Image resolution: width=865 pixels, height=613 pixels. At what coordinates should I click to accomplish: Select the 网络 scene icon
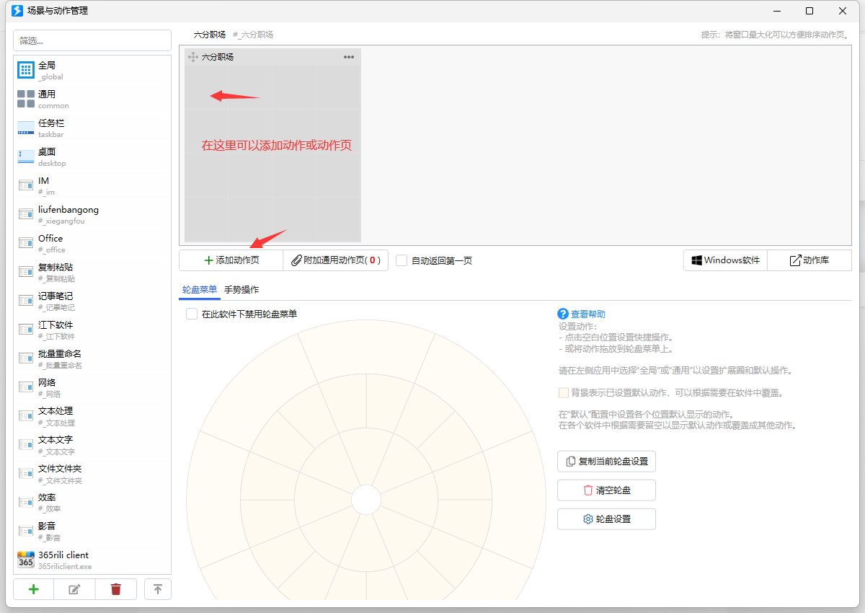tap(26, 387)
